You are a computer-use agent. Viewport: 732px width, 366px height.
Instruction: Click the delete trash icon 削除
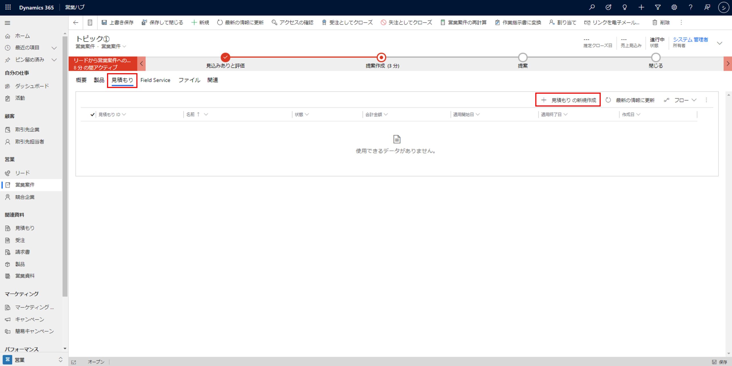point(661,23)
